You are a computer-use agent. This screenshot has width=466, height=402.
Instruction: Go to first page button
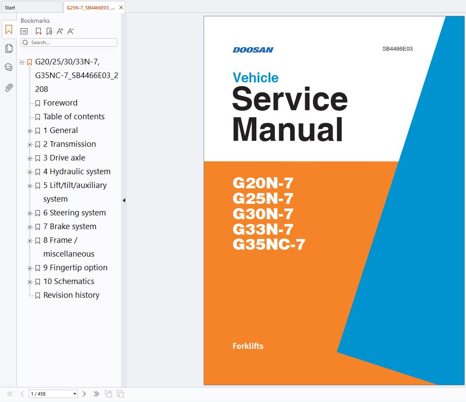10,394
